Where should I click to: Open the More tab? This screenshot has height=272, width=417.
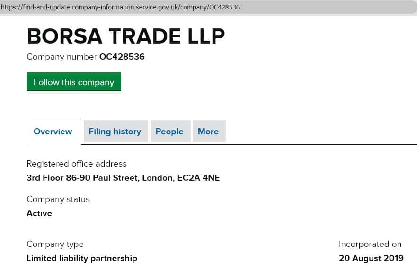(x=208, y=132)
